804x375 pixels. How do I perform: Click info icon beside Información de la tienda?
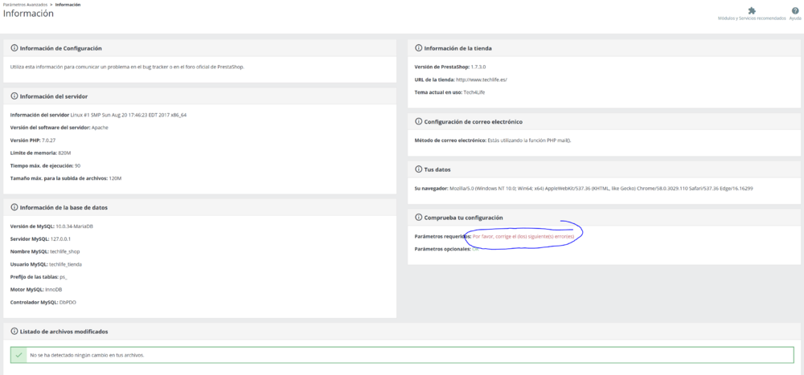(418, 48)
